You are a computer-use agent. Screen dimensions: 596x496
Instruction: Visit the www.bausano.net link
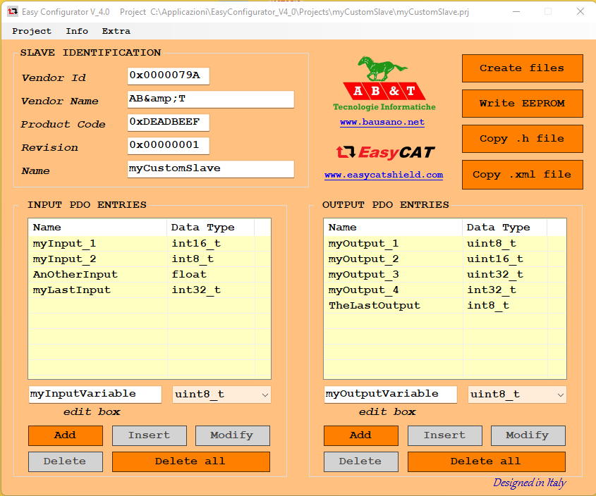(x=382, y=122)
